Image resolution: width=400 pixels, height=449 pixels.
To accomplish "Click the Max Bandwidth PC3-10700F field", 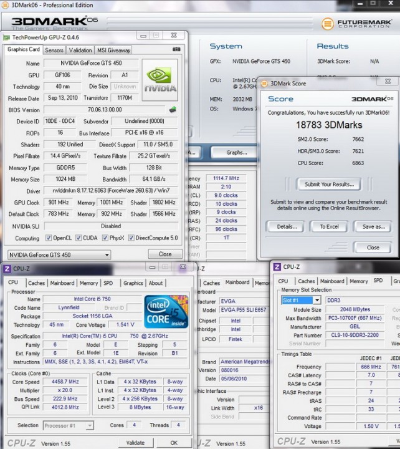I will coord(355,318).
